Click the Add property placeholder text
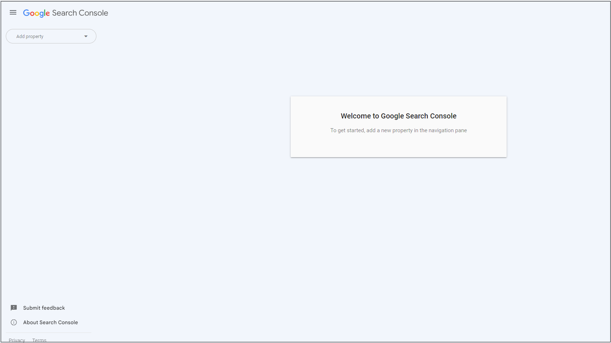 click(x=30, y=37)
